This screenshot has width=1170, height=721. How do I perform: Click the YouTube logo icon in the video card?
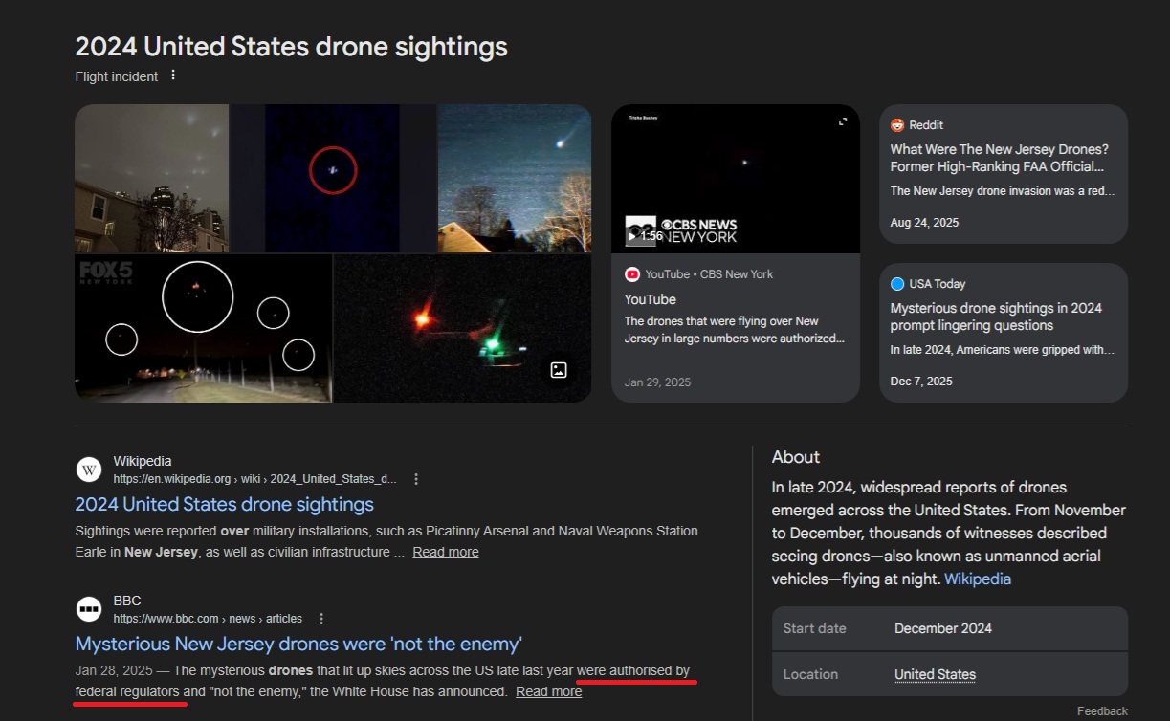(x=632, y=274)
